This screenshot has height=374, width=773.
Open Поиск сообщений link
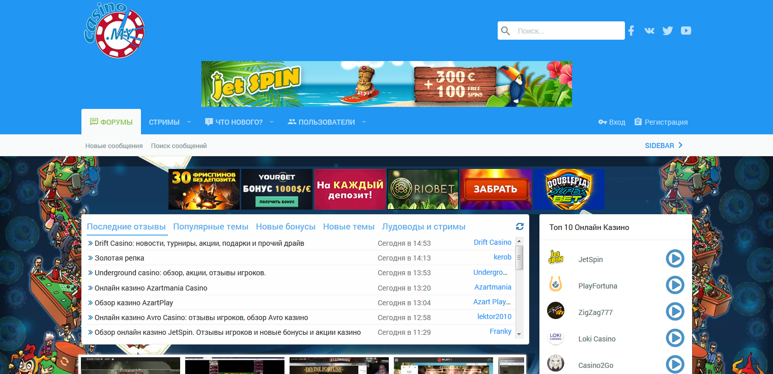pos(179,146)
